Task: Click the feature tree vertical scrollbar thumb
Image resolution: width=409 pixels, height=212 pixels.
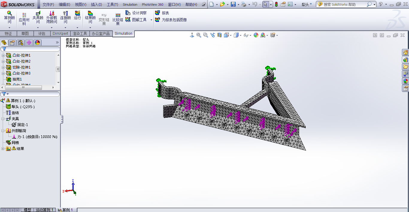Action: 58,69
